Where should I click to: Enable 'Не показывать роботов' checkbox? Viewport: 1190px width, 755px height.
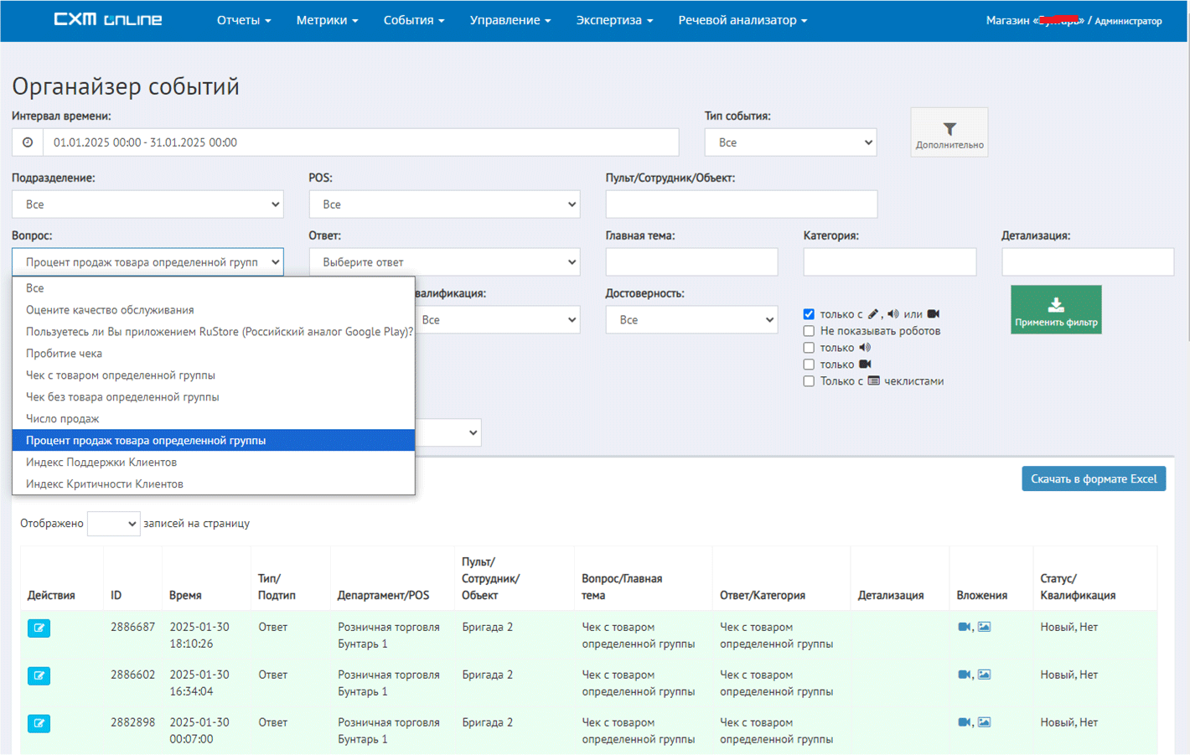coord(809,331)
